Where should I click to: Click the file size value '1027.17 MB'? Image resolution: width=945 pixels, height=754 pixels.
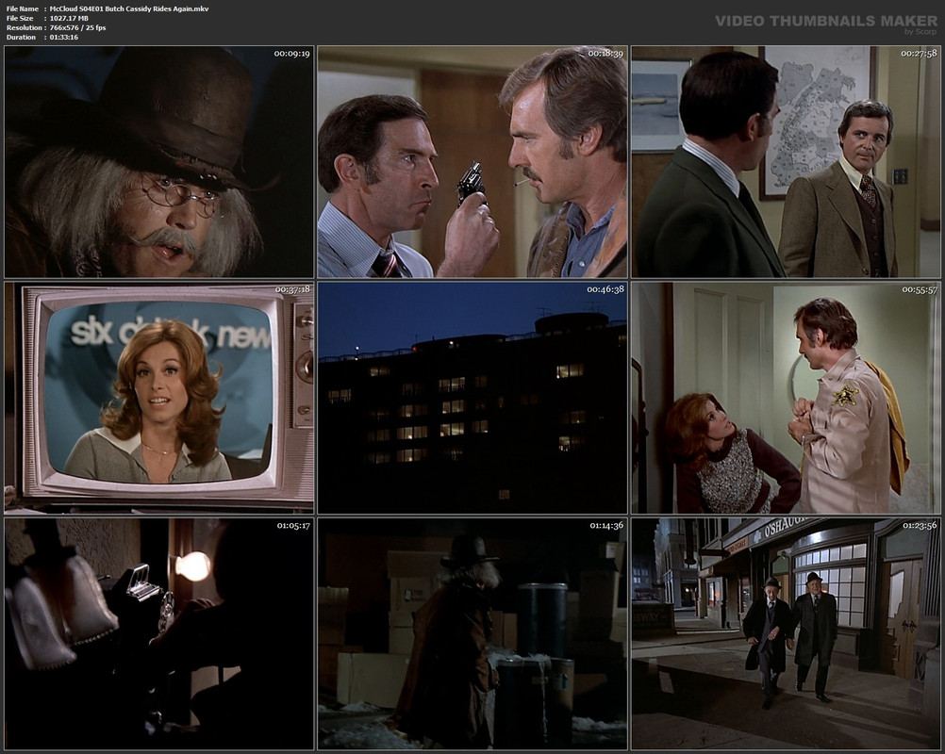(69, 18)
